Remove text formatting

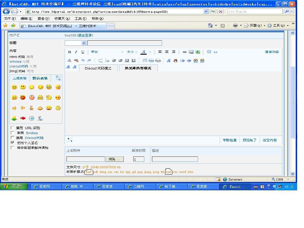pos(69,61)
